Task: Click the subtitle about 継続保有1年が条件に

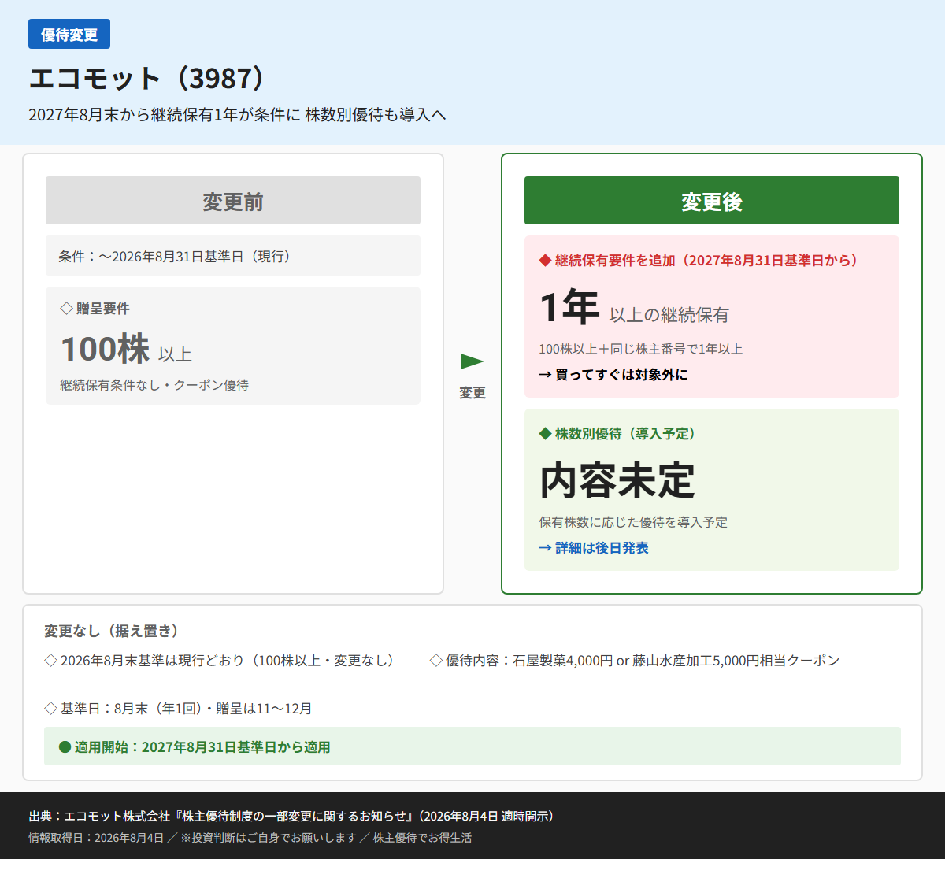Action: [x=237, y=114]
